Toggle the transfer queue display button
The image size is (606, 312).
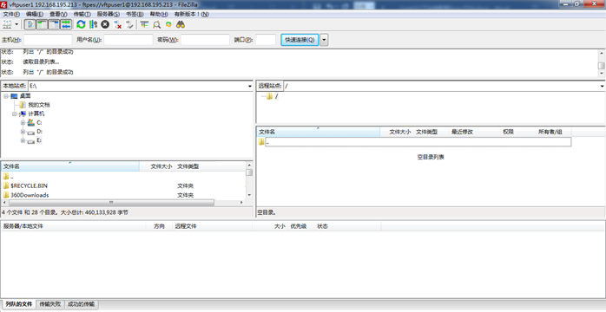[x=66, y=24]
